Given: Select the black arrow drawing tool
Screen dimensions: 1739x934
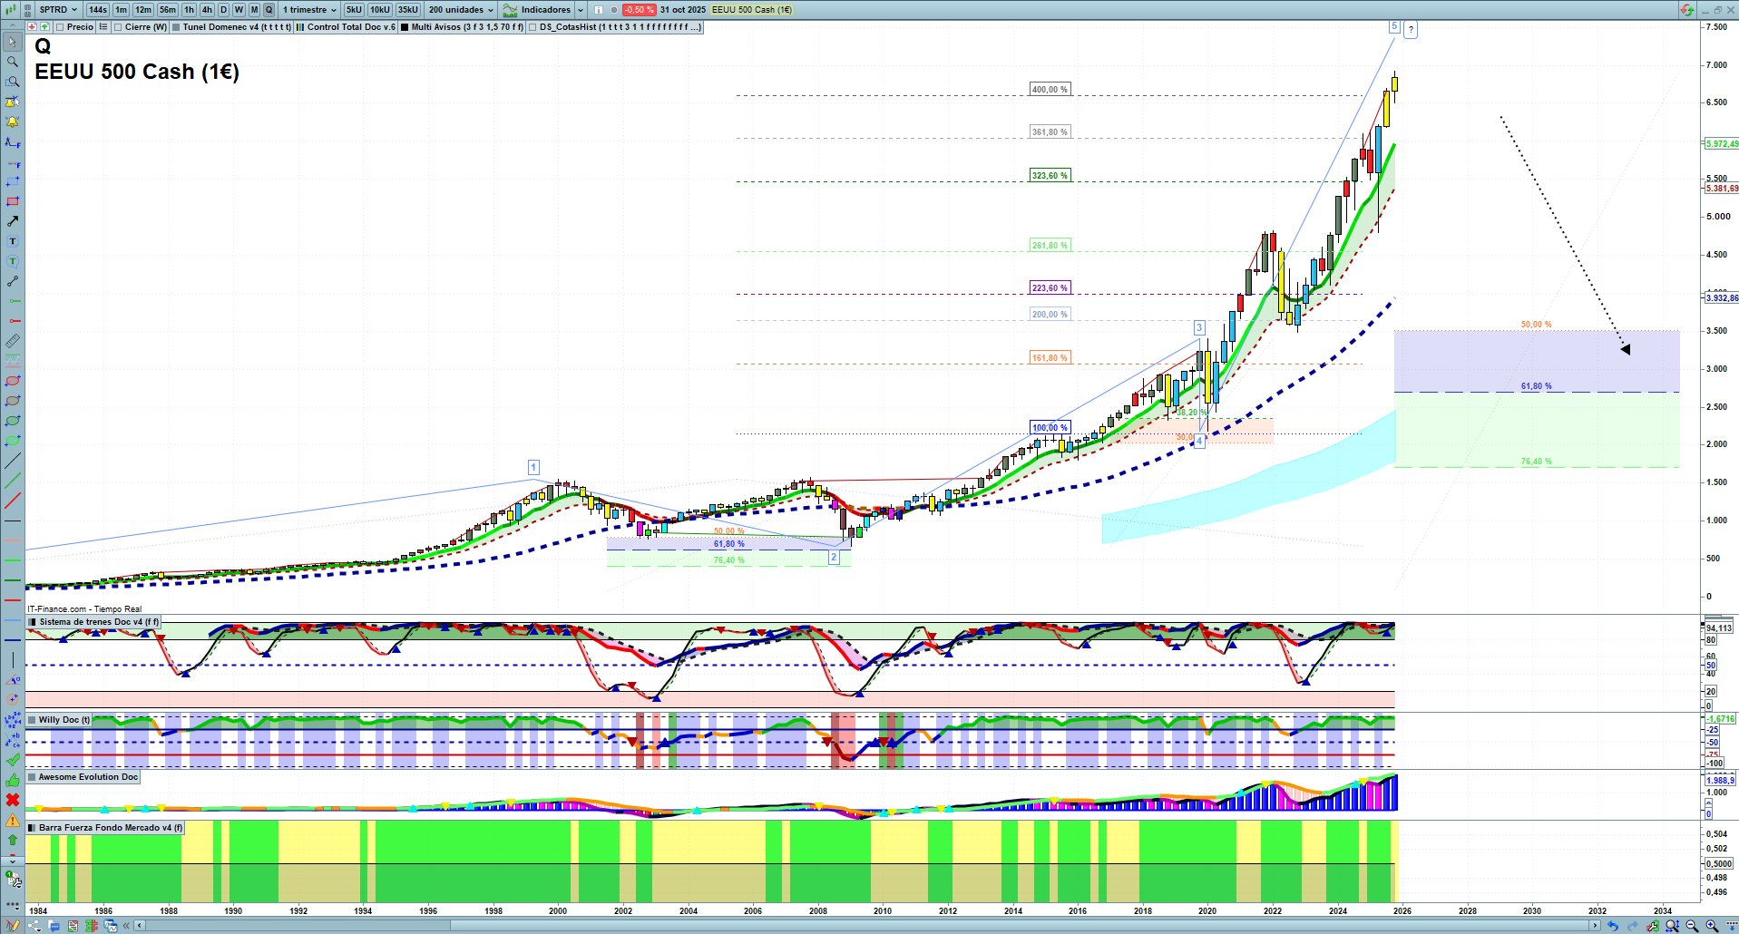Looking at the screenshot, I should pos(13,221).
